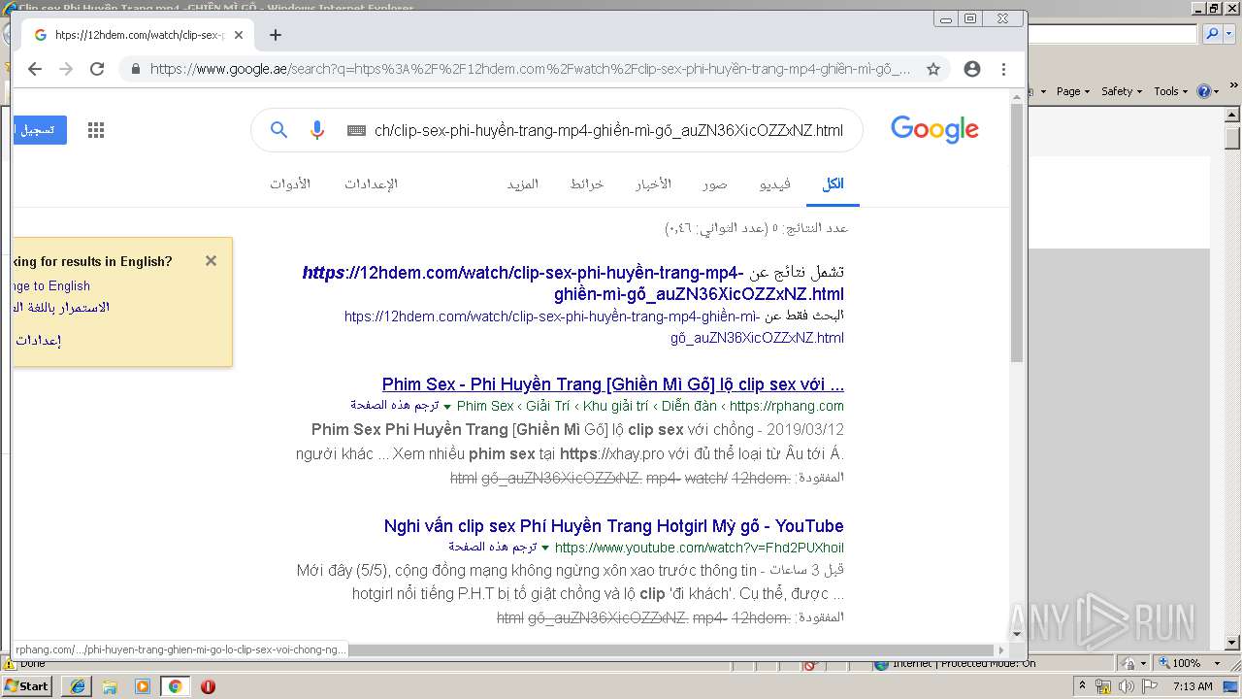Go to the Google logo homepage
This screenshot has height=699, width=1242.
(x=934, y=129)
